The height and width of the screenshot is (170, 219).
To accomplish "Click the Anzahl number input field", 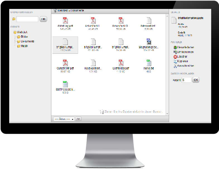I will tap(186, 80).
